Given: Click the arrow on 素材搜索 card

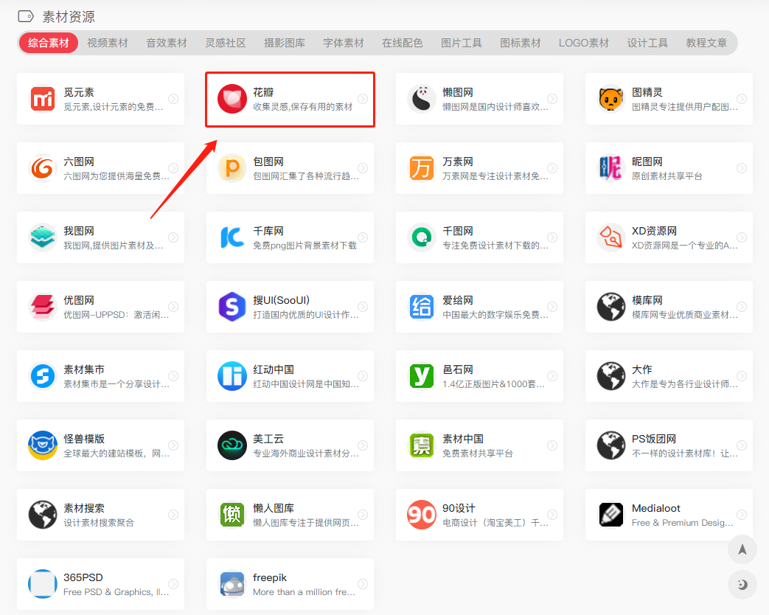Looking at the screenshot, I should 173,514.
